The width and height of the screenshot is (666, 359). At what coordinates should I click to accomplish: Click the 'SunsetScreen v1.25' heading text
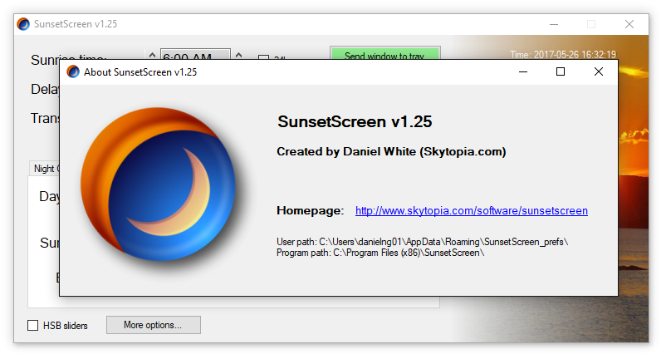click(355, 122)
